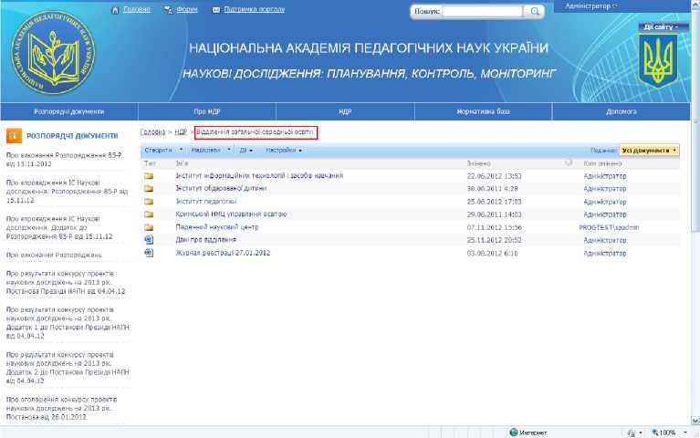This screenshot has width=700, height=438.
Task: Open sidebar link Про оголошення конкурсу проектів
Action: (x=62, y=408)
